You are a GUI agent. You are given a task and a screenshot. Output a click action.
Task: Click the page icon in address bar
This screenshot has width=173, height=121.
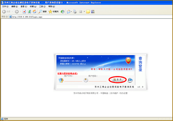pyautogui.click(x=11, y=17)
